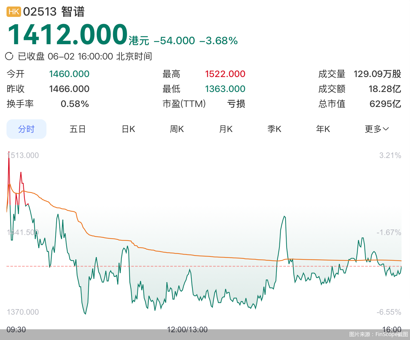Open the 日K daily candlestick tab
Viewport: 410px width, 340px height.
pyautogui.click(x=128, y=129)
